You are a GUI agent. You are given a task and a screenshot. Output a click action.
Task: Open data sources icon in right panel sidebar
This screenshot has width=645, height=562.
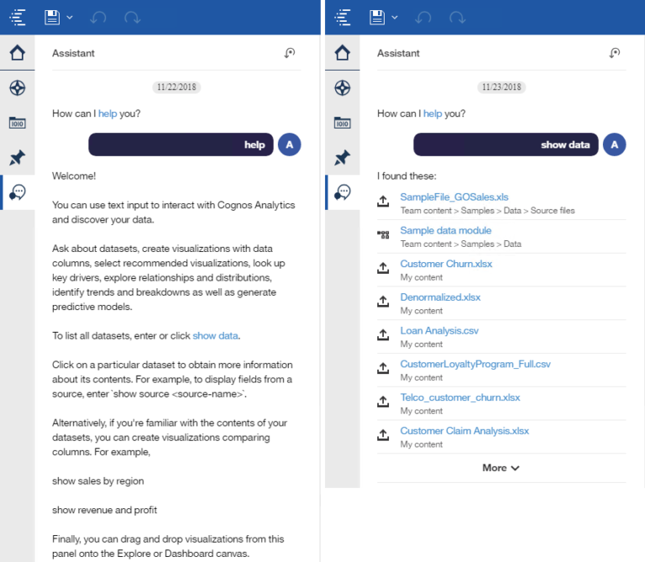343,123
